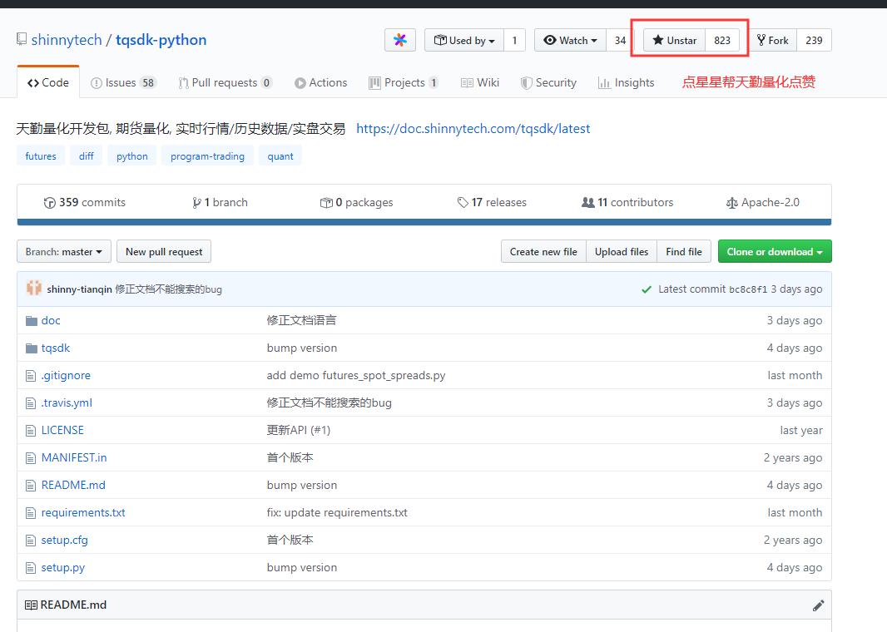Open the doc.shinnytech.com documentation link
Viewport: 887px width, 632px height.
pyautogui.click(x=473, y=129)
